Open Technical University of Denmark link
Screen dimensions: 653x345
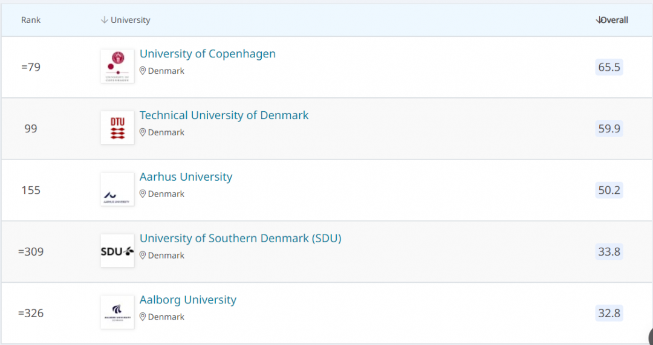224,115
